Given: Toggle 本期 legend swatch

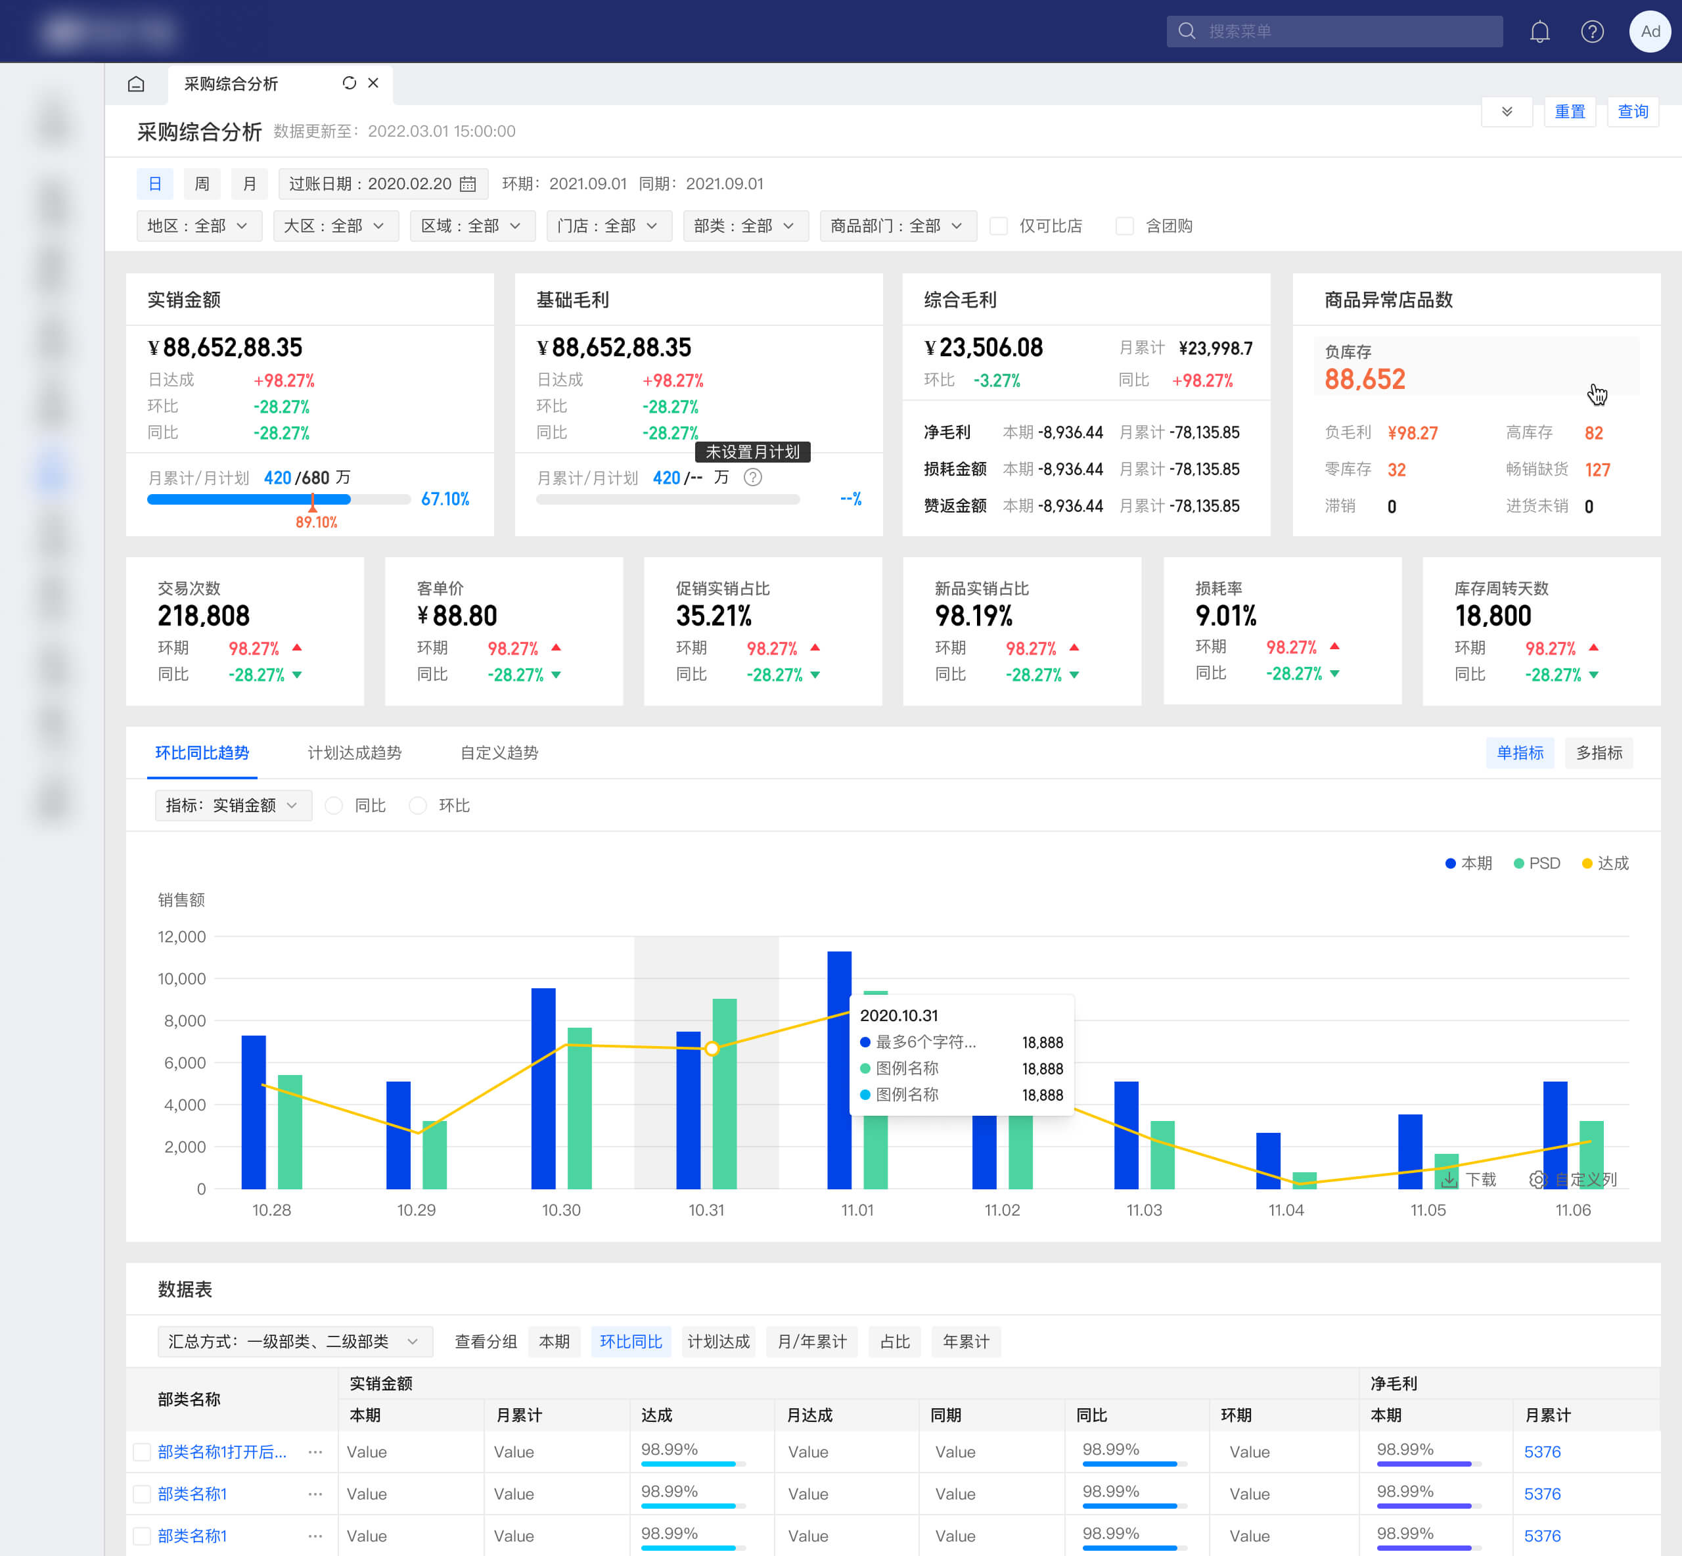Looking at the screenshot, I should click(x=1451, y=863).
